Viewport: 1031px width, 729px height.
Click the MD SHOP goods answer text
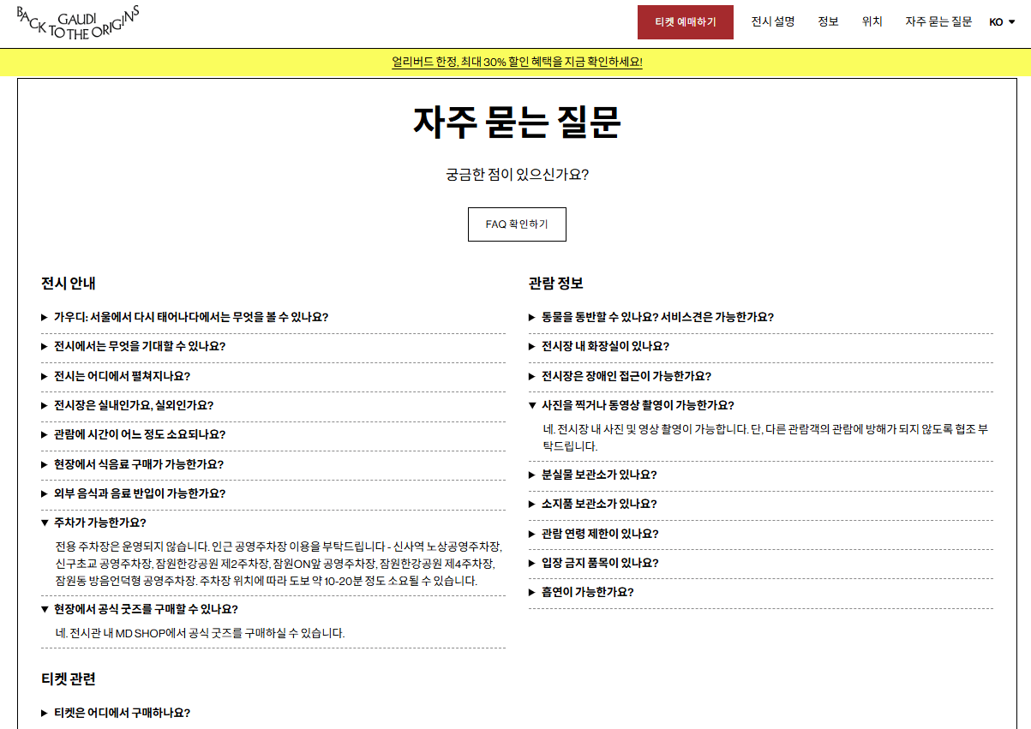(200, 633)
